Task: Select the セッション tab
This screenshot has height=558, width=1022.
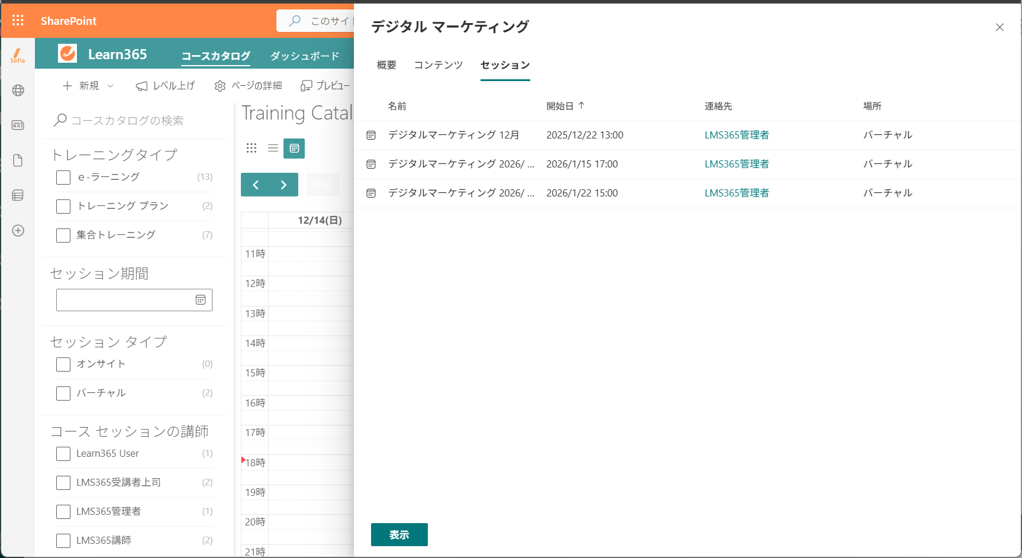Action: point(505,65)
